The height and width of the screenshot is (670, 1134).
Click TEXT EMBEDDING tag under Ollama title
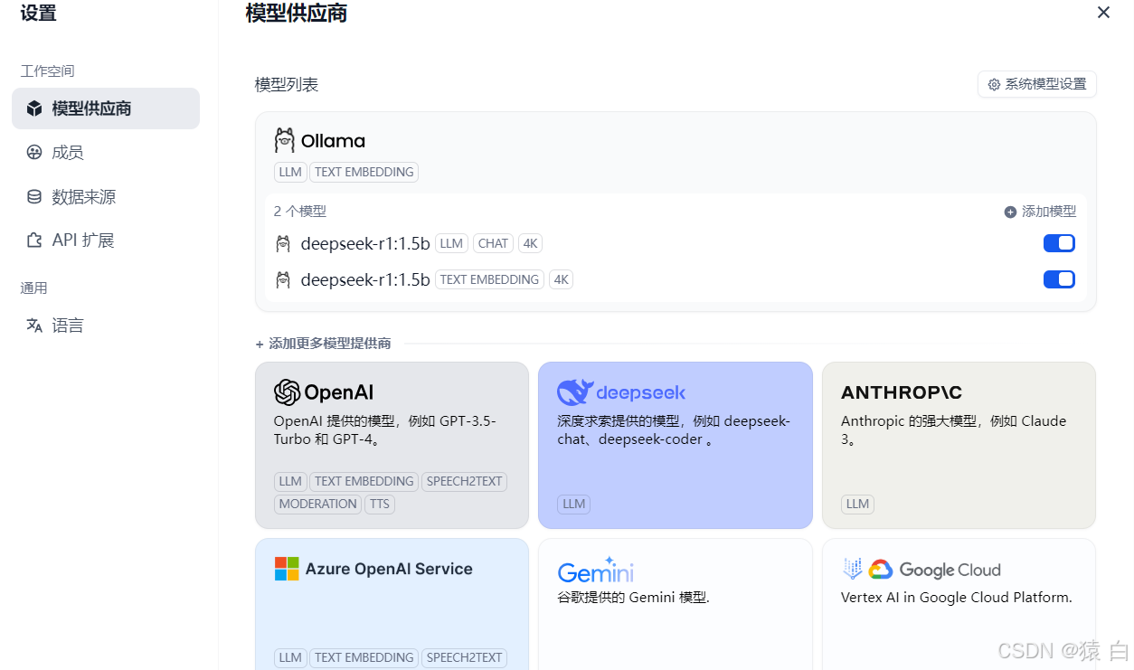364,172
